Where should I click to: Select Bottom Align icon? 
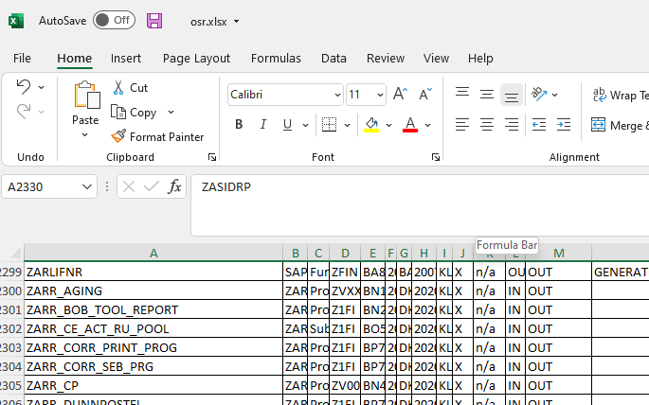512,95
